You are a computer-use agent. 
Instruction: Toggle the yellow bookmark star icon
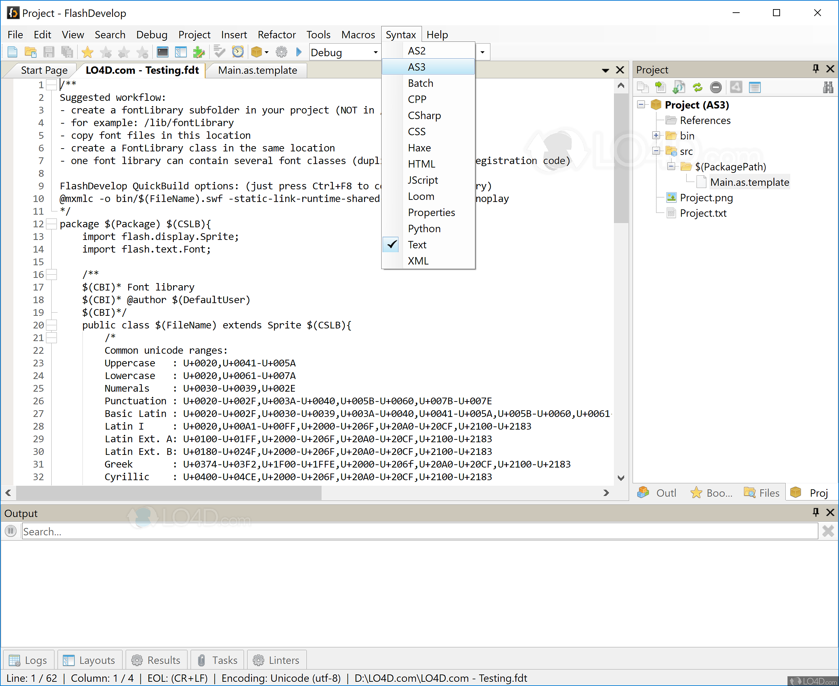[88, 51]
